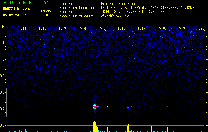Click the 0.7 frequency axis label
The width and height of the screenshot is (208, 132).
point(3,109)
